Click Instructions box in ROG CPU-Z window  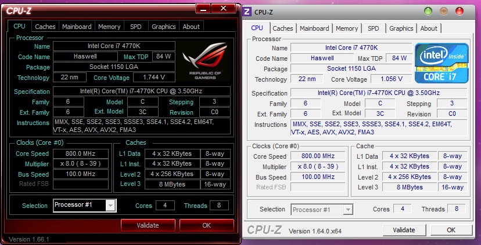click(x=141, y=126)
